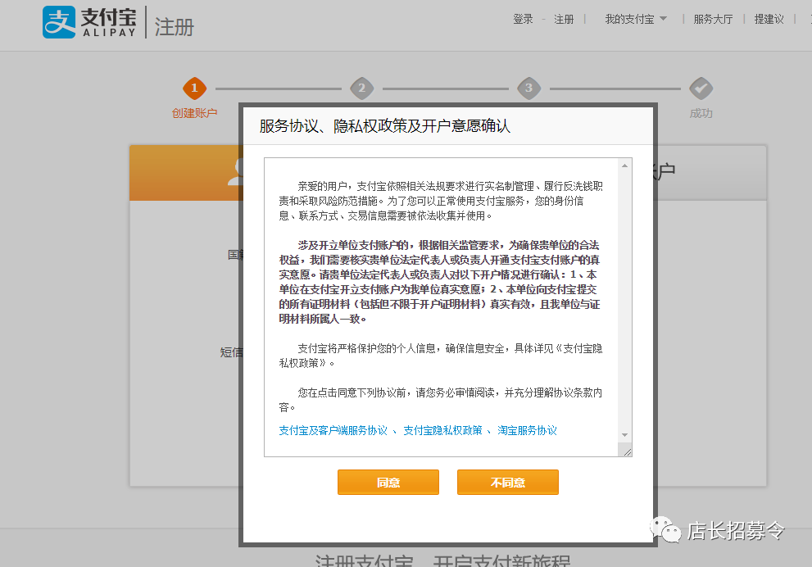Select the step 2 diamond icon

pos(362,88)
